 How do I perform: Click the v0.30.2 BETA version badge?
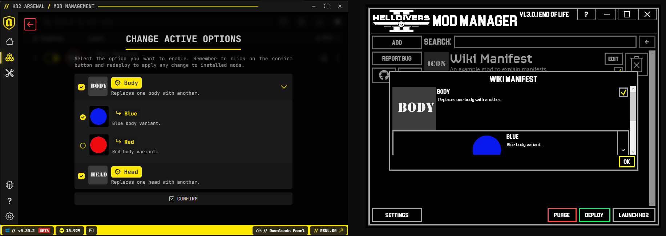click(x=28, y=231)
